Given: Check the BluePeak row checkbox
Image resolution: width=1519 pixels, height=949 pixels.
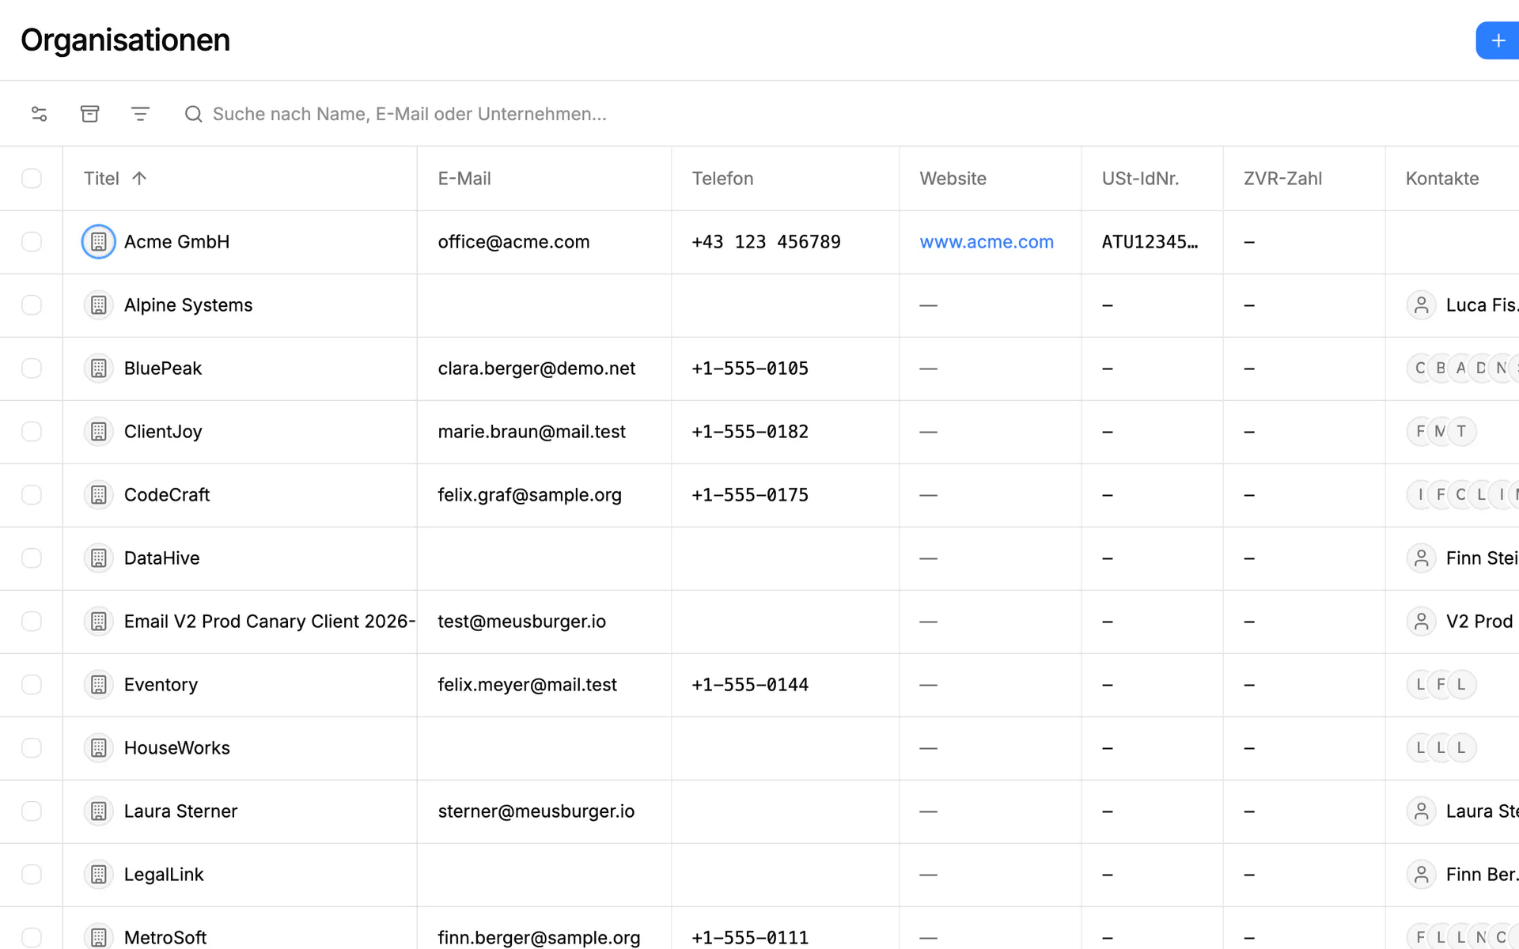Looking at the screenshot, I should (x=32, y=369).
